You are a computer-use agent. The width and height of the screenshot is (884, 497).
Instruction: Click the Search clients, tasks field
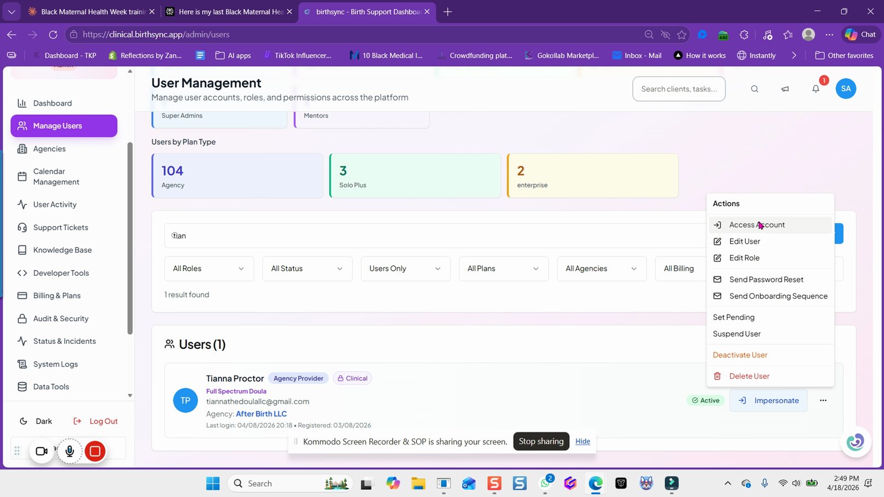pos(679,89)
